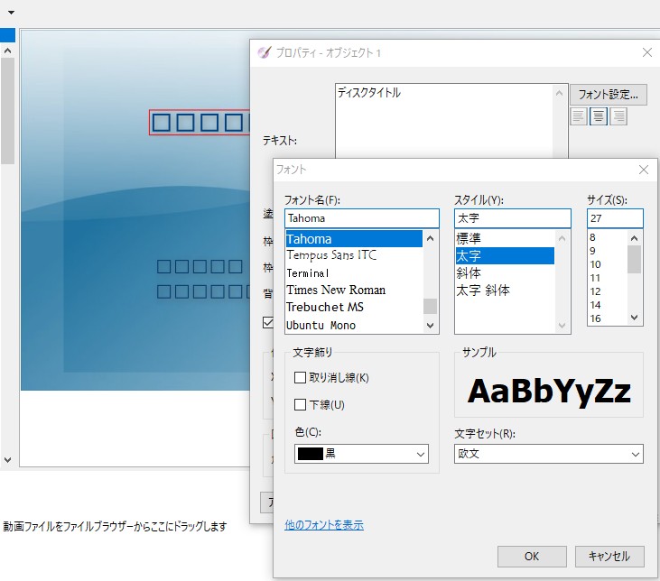
Task: Toggle the partially hidden checkbox in properties dialog
Action: point(268,322)
